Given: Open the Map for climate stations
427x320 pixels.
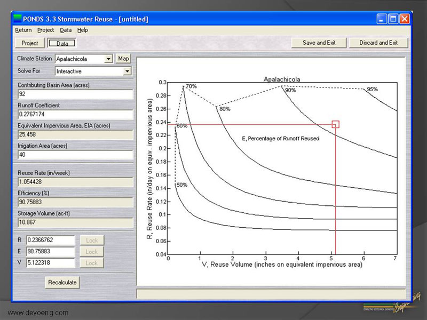Looking at the screenshot, I should click(x=124, y=59).
